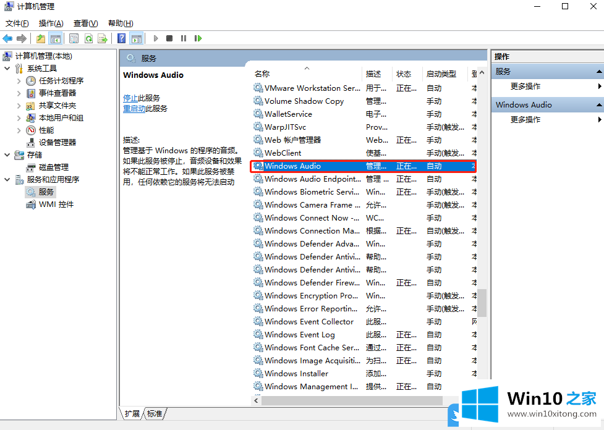
Task: Sort by the 描述 column header
Action: click(x=376, y=74)
